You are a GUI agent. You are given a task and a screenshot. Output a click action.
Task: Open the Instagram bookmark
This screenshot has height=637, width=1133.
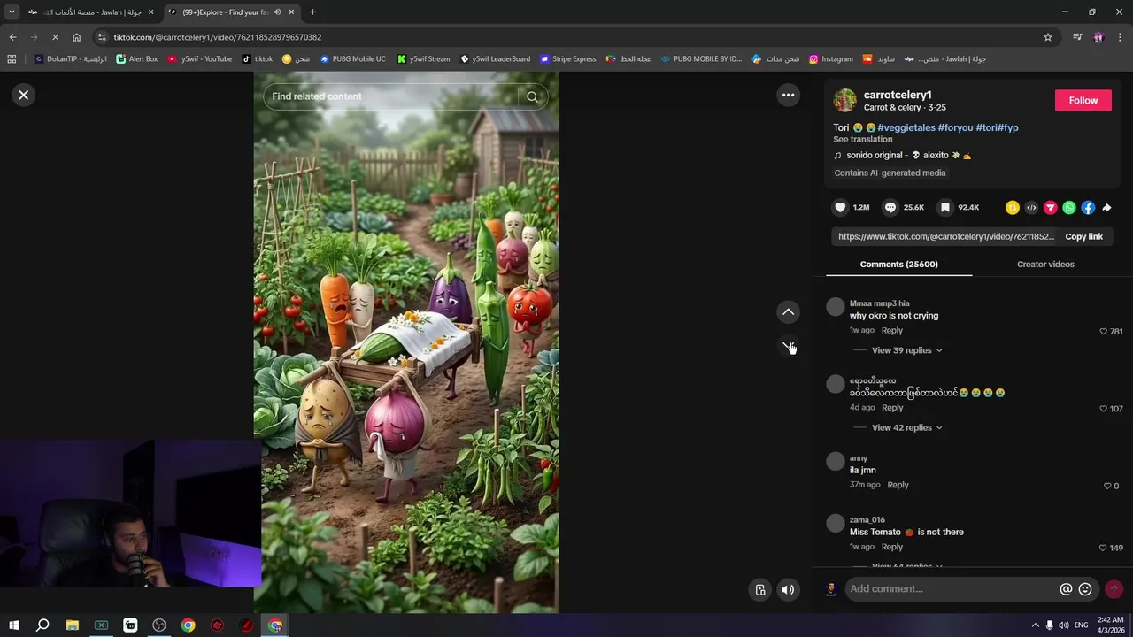click(x=830, y=59)
